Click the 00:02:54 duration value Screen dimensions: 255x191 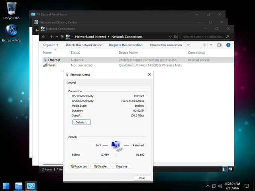[139, 111]
